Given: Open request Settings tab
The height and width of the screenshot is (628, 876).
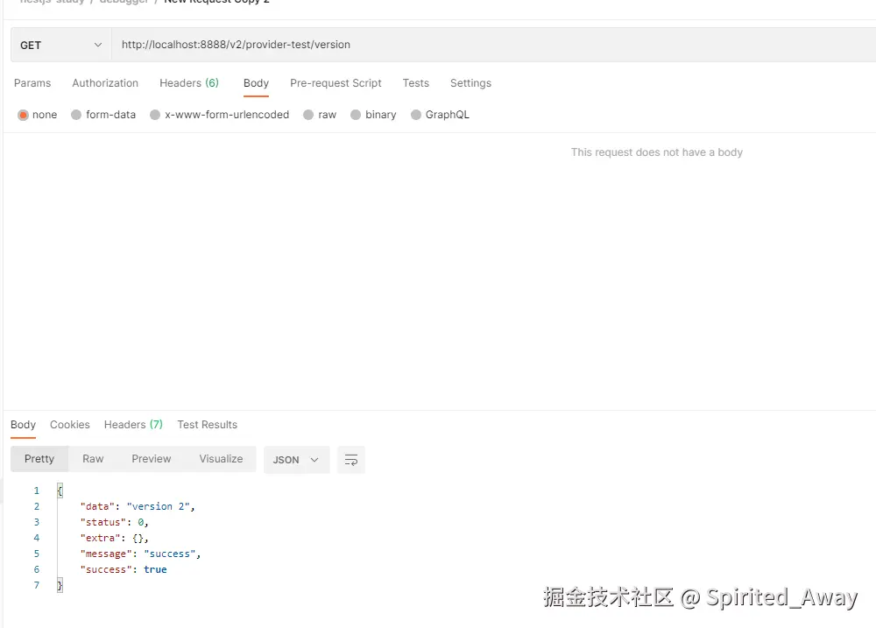Looking at the screenshot, I should tap(471, 83).
